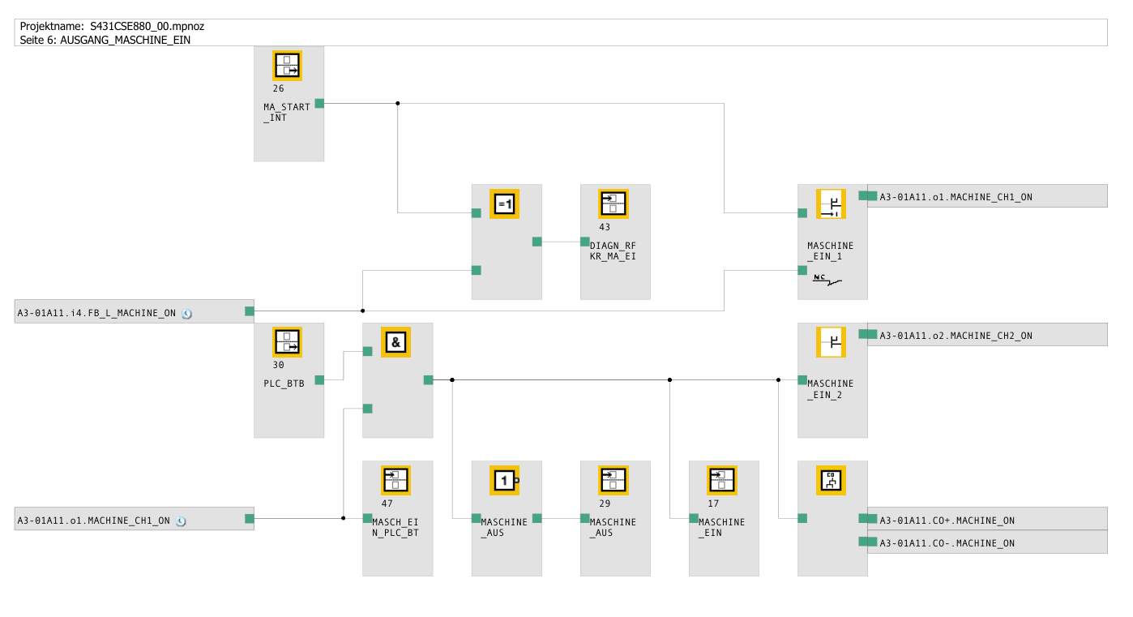1133x617 pixels.
Task: Click the MASCH_EIN_PLC_BT block icon numbered 47
Action: (x=397, y=480)
